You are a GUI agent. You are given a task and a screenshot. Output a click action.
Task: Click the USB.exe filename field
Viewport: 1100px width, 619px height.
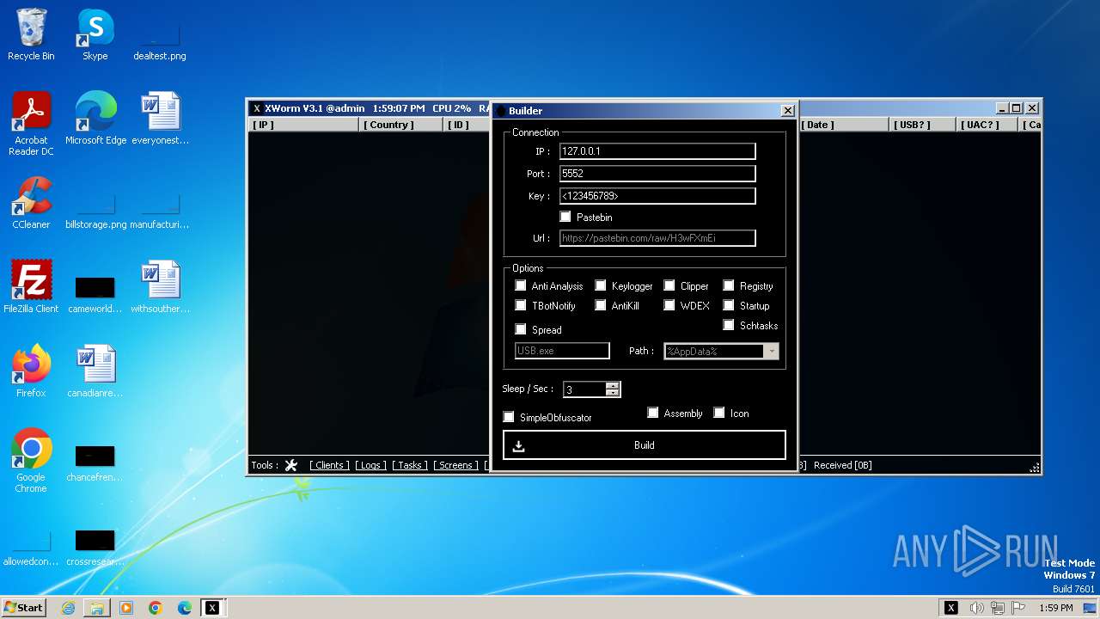pyautogui.click(x=562, y=351)
